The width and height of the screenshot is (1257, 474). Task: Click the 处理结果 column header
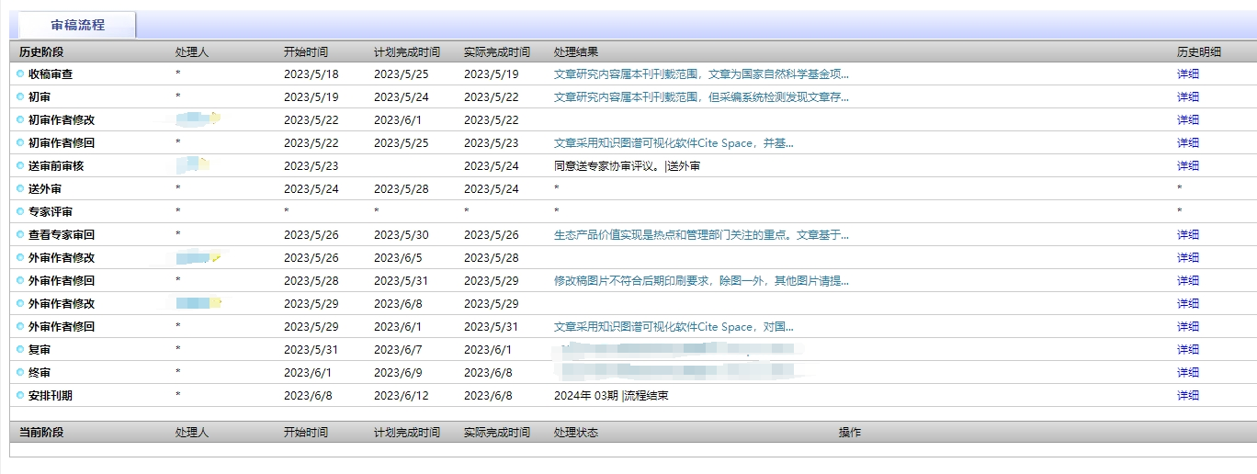[x=576, y=52]
